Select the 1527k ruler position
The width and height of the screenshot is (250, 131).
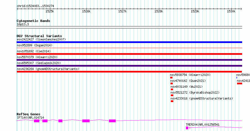tap(122, 11)
